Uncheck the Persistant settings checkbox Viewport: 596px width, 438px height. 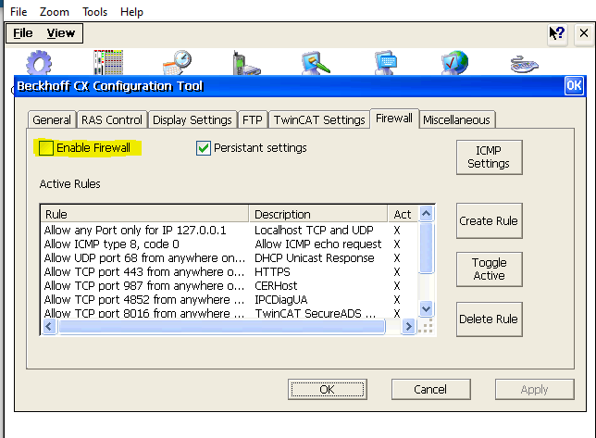(x=204, y=148)
